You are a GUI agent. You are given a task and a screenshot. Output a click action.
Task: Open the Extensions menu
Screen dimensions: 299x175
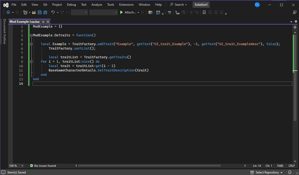tap(126, 5)
